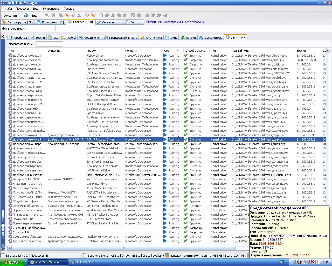Switch to the Приложения [2] tab
Screen dimensions: 332x266
[x=50, y=22]
